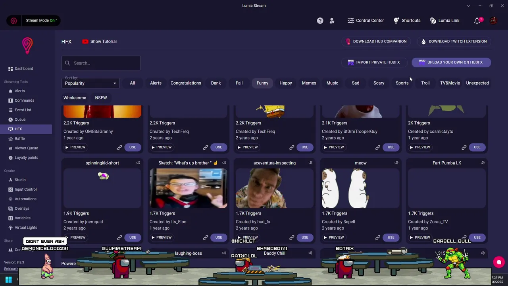Open notifications bell icon

point(477,21)
